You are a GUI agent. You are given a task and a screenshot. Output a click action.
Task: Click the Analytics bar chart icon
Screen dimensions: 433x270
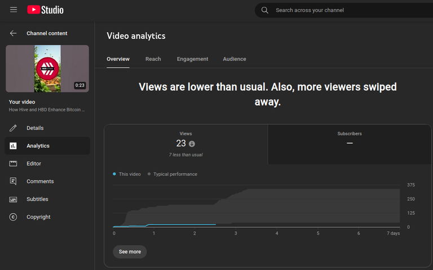click(x=13, y=146)
